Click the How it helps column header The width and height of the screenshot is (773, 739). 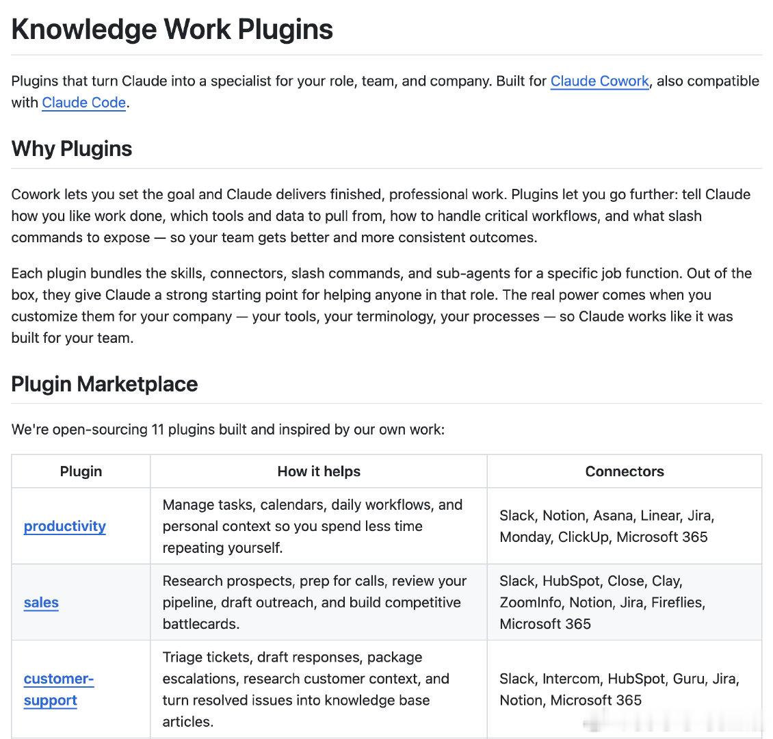pos(319,471)
